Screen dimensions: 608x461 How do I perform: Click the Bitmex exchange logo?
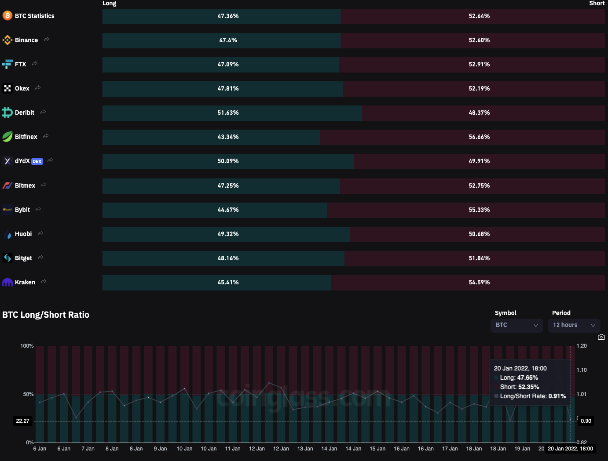point(7,185)
